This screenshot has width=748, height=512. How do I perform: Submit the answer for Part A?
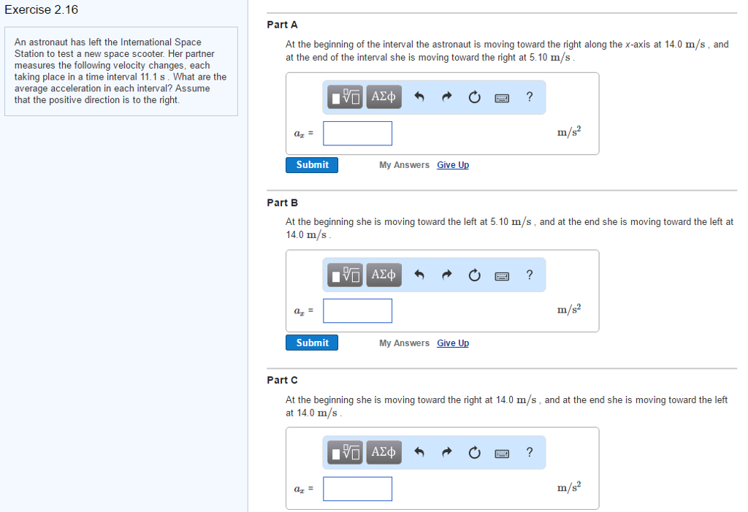click(312, 165)
